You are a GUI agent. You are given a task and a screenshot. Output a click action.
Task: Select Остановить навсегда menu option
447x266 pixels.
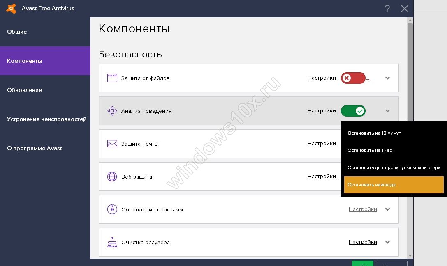[x=394, y=185]
